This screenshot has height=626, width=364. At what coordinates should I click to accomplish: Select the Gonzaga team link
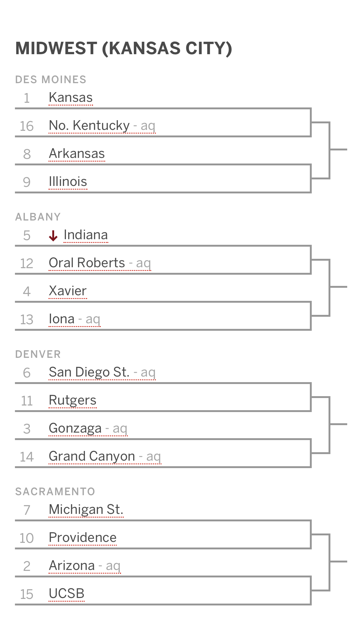point(88,429)
